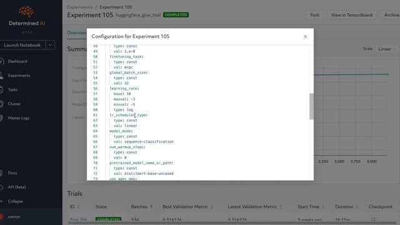Open API (Beta) in the sidebar
This screenshot has width=400, height=225.
tap(17, 187)
